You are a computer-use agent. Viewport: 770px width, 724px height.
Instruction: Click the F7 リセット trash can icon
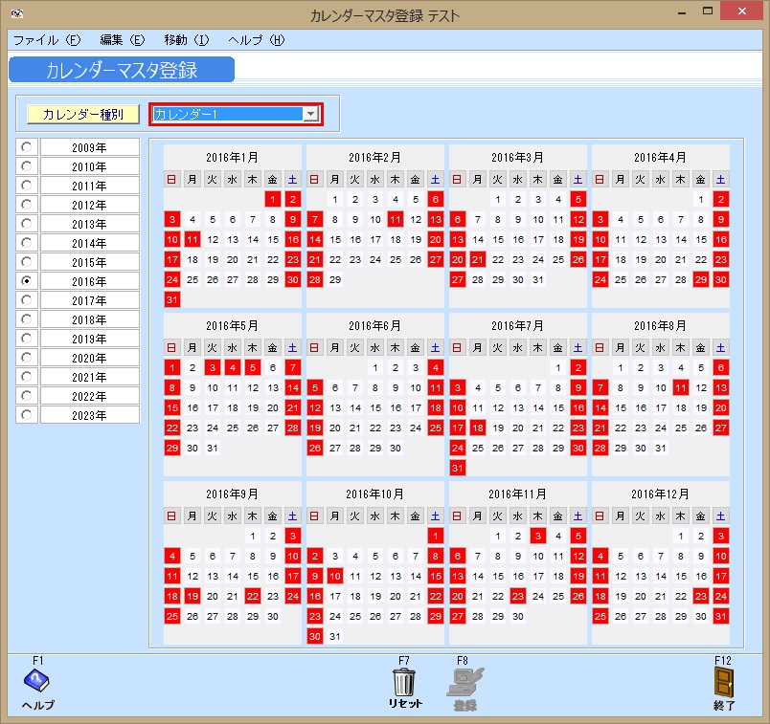pyautogui.click(x=404, y=682)
